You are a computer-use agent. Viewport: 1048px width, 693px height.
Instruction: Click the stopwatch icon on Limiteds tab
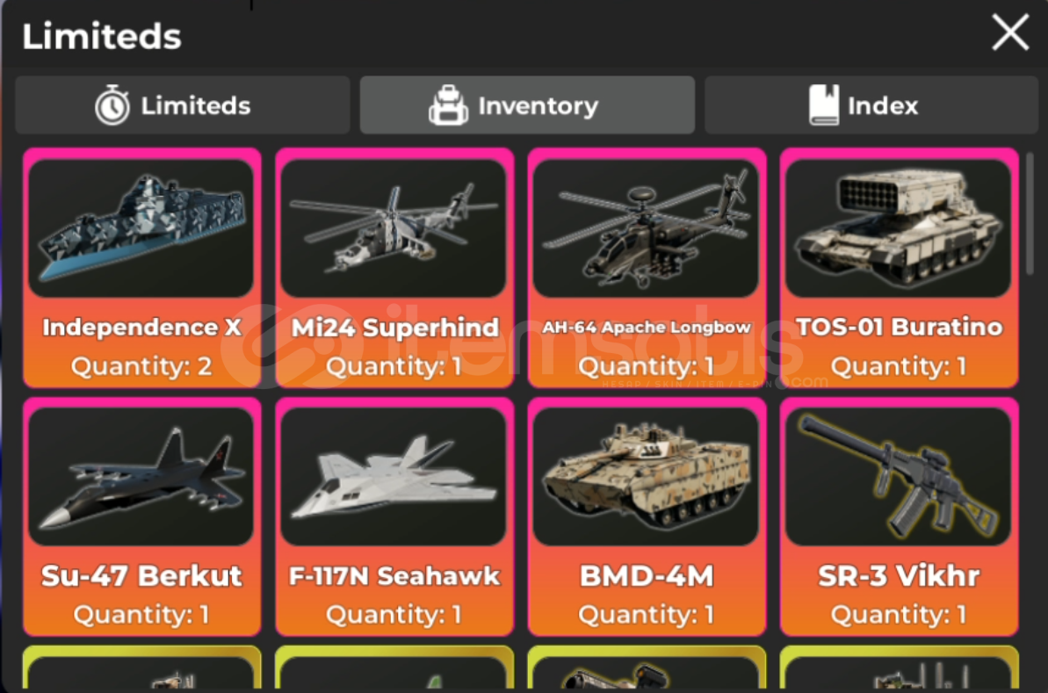[112, 105]
